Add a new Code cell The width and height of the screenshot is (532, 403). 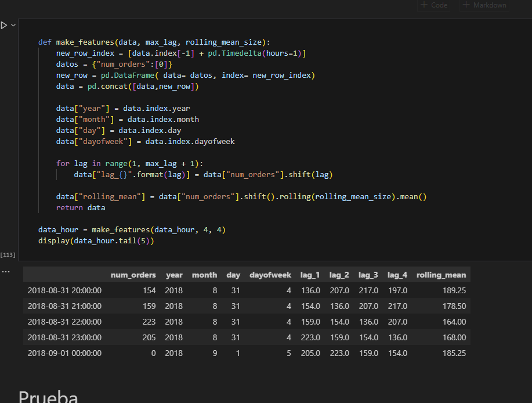point(433,5)
